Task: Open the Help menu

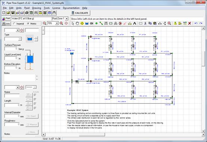Action: (x=84, y=8)
